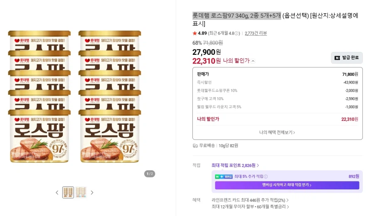Click the 1/2 image counter badge
374x216 pixels.
point(150,174)
